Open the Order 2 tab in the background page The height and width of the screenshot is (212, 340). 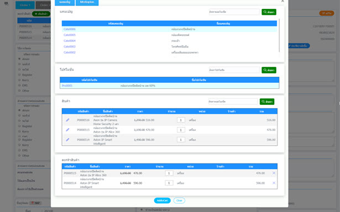click(43, 5)
